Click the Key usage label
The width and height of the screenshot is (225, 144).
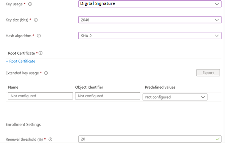14,4
